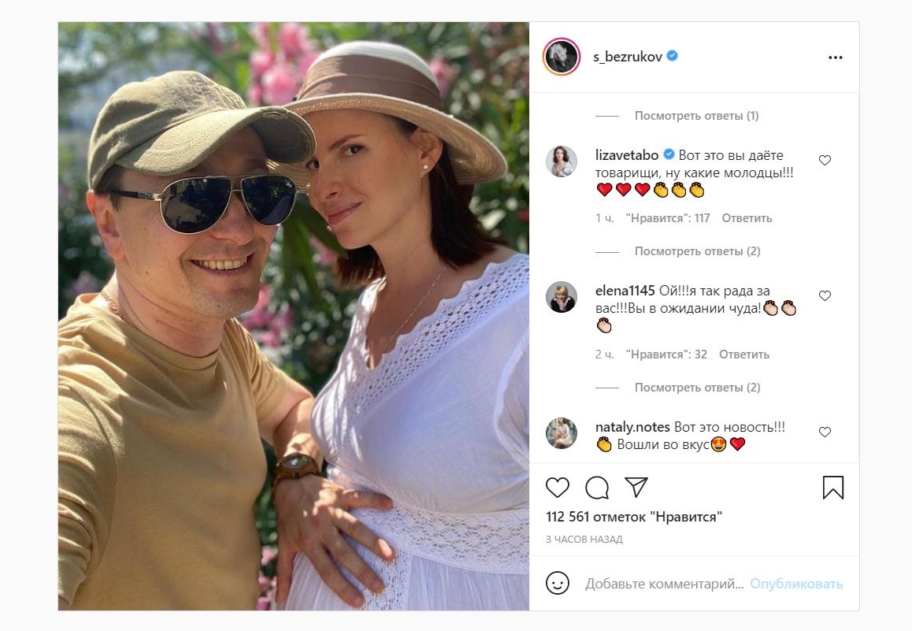The width and height of the screenshot is (912, 631).
Task: Expand replies under elena1145's comment
Action: (x=697, y=388)
